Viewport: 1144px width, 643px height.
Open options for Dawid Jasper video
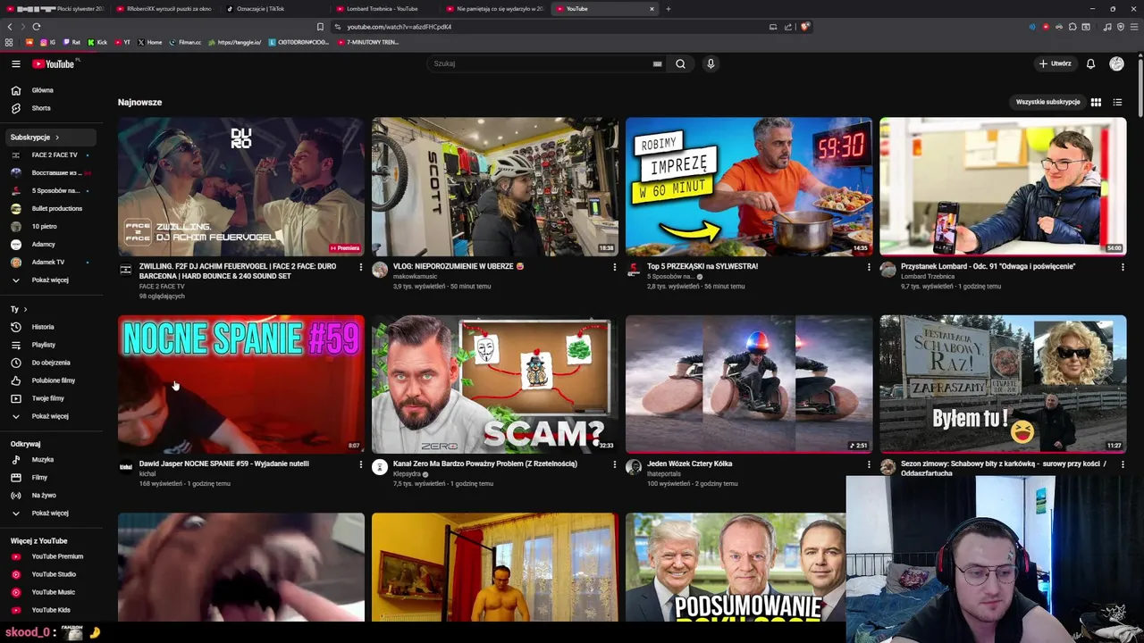click(x=361, y=464)
